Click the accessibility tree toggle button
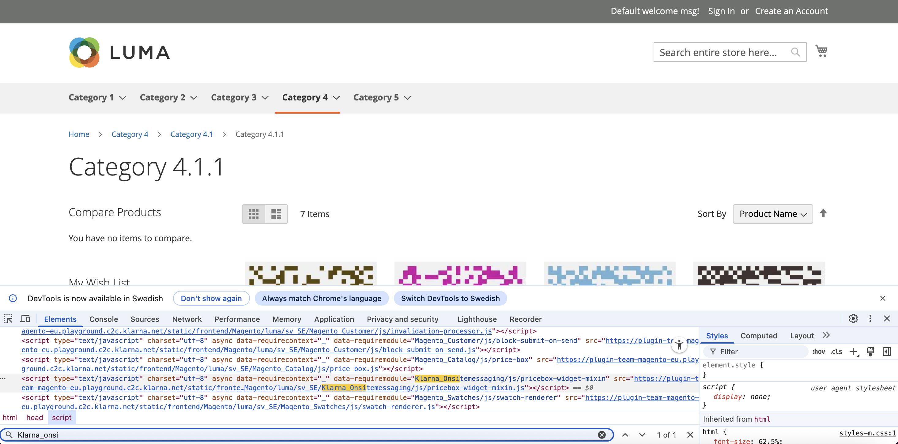 coord(679,345)
